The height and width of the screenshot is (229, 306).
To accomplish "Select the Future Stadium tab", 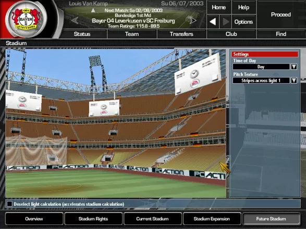I will [x=271, y=219].
